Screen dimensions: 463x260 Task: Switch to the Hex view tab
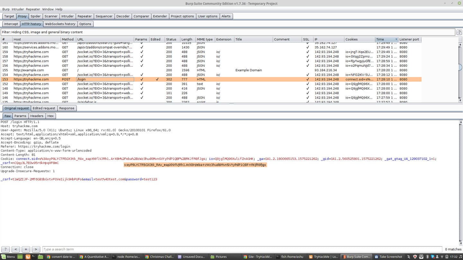tap(50, 116)
